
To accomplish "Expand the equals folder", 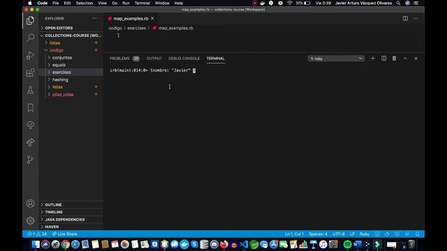I will pos(71,65).
